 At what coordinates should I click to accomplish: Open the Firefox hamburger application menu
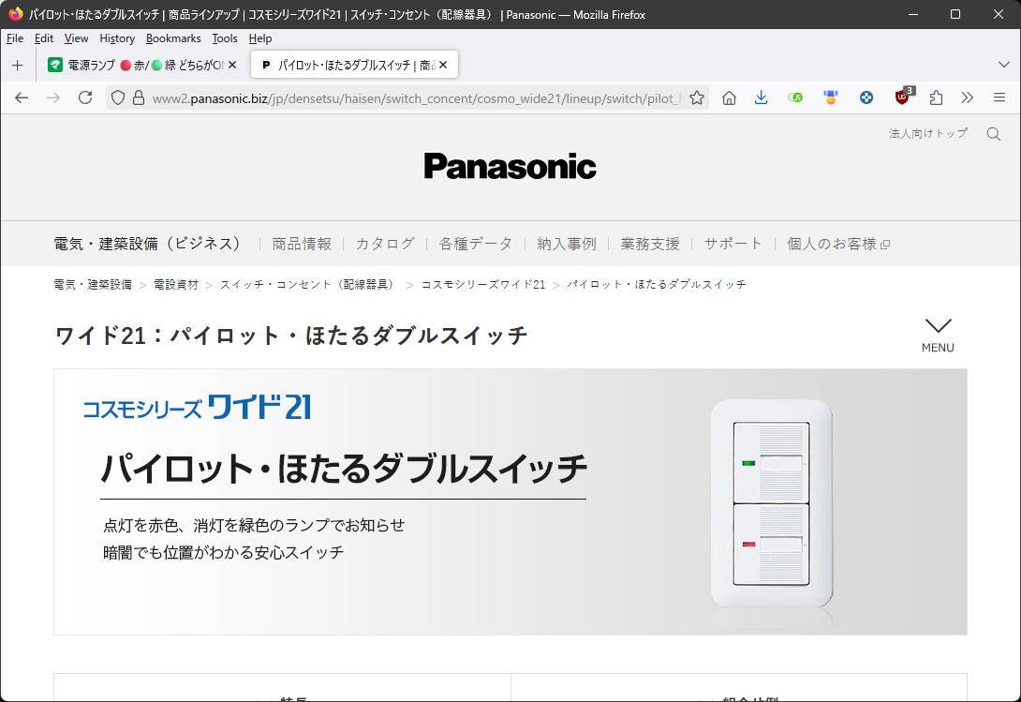point(999,97)
